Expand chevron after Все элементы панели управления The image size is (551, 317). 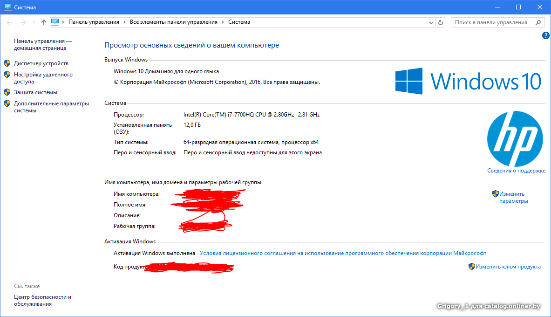click(223, 22)
